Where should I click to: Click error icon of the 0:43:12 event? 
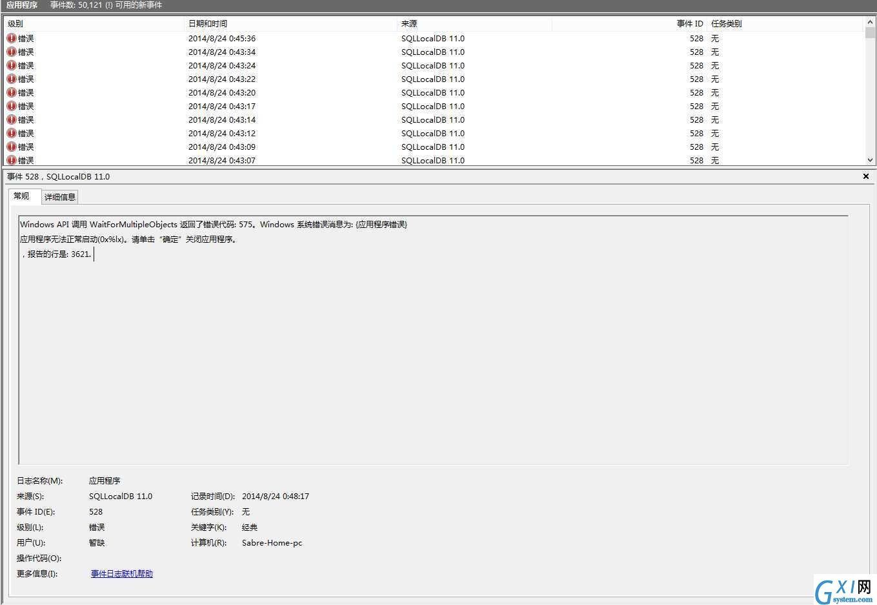point(12,133)
